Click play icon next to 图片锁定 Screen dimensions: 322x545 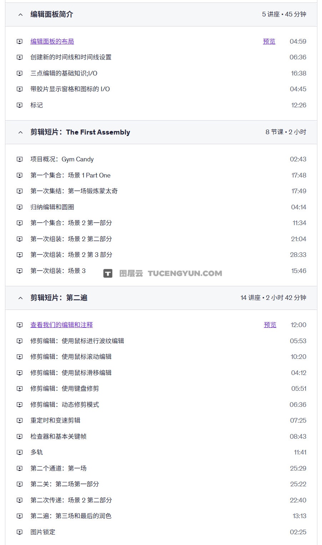pyautogui.click(x=20, y=532)
